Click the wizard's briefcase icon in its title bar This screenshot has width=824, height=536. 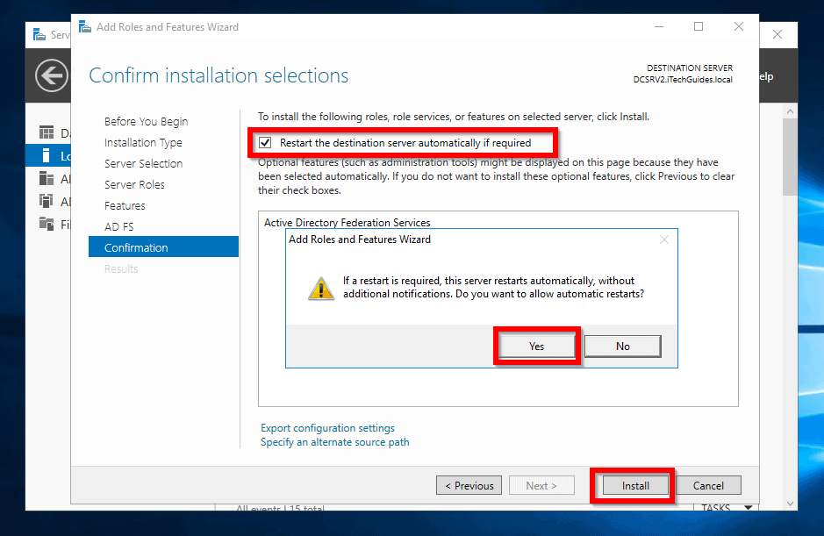pos(84,27)
